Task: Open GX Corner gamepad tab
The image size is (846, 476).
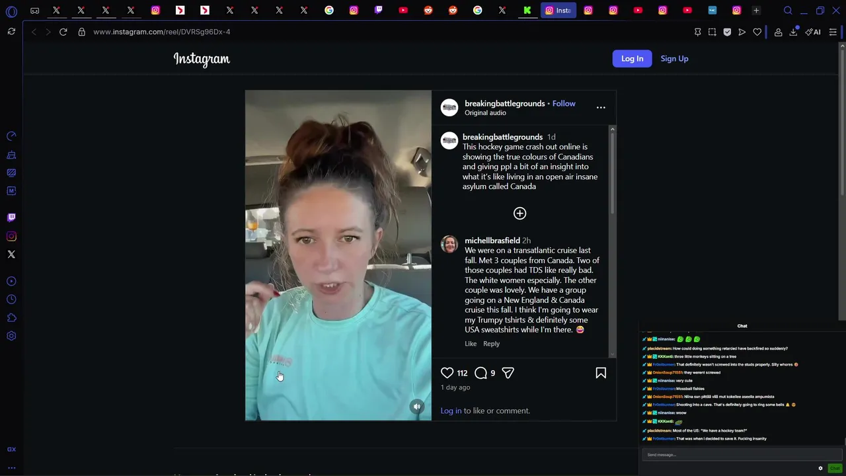Action: click(35, 11)
